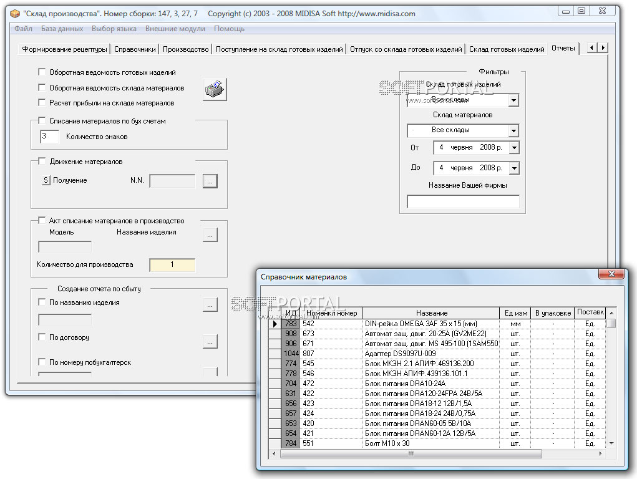This screenshot has width=637, height=479.
Task: Click the printer report icon button
Action: click(215, 89)
